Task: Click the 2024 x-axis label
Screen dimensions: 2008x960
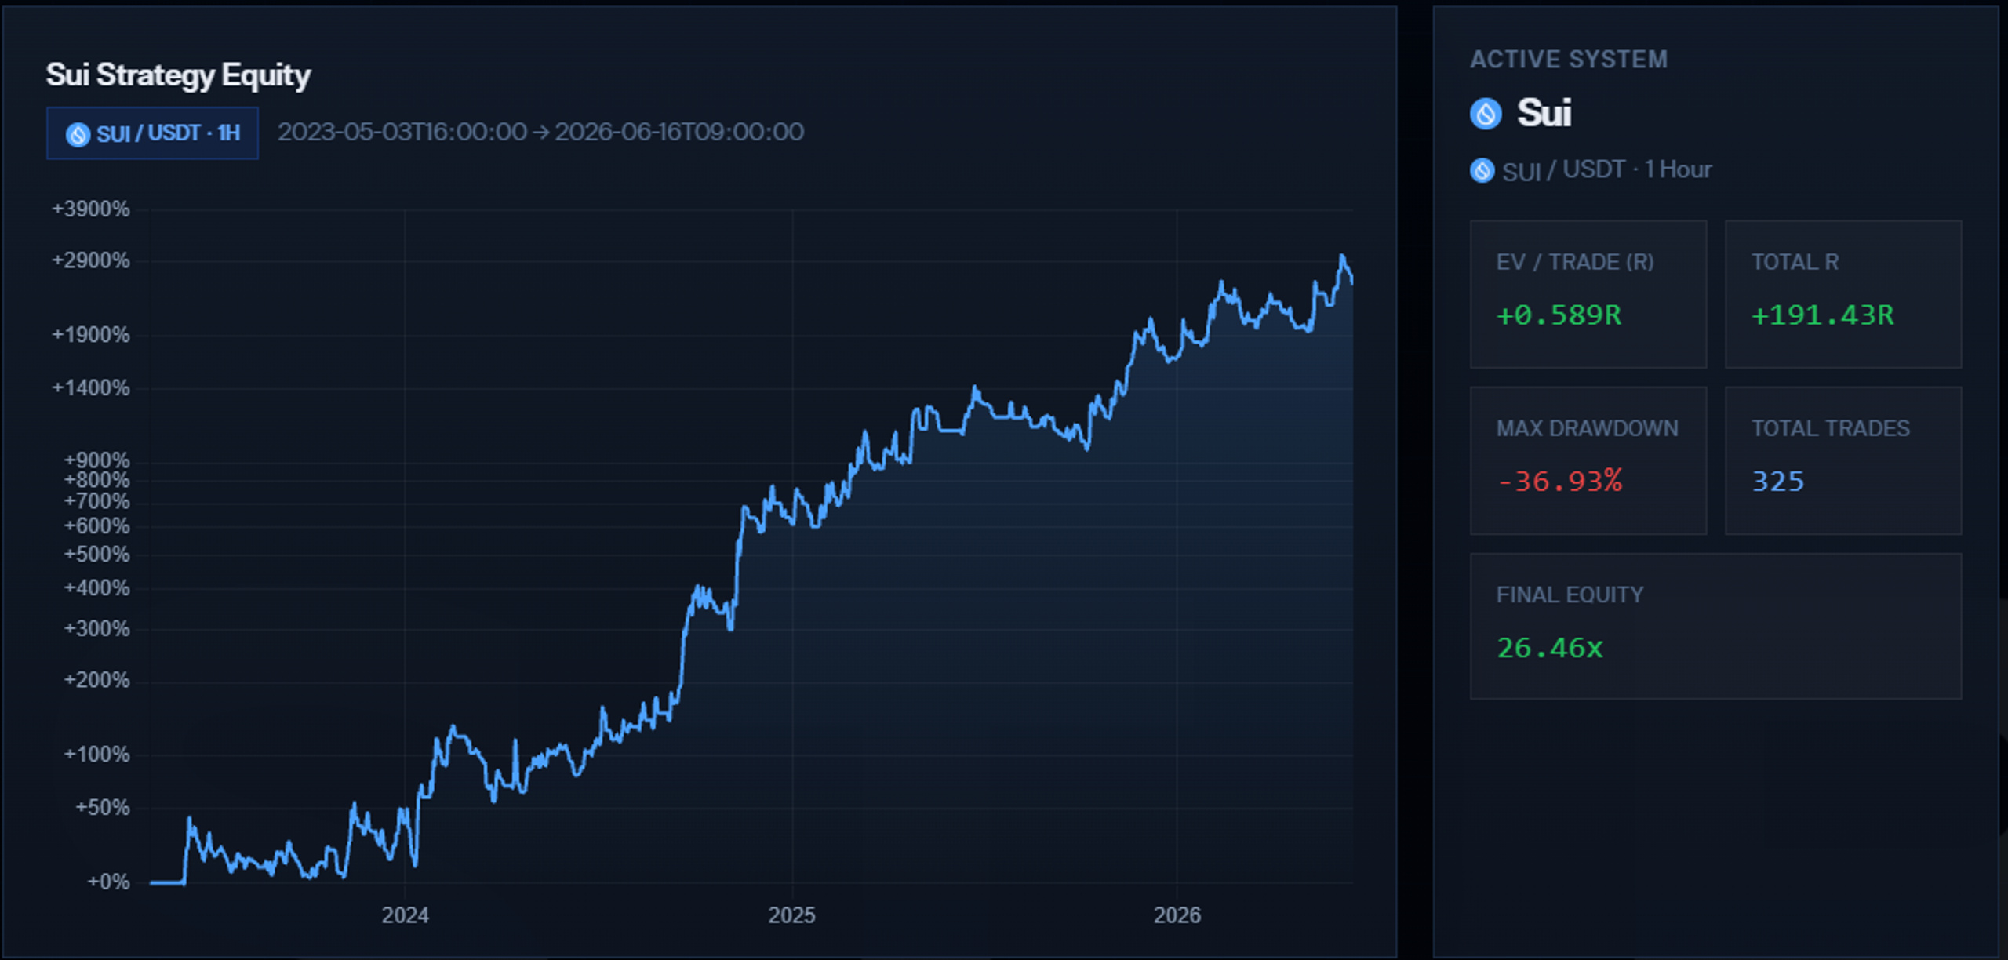Action: pos(405,915)
